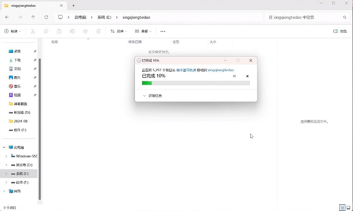The height and width of the screenshot is (211, 353).
Task: Go up one folder level
Action: (33, 17)
